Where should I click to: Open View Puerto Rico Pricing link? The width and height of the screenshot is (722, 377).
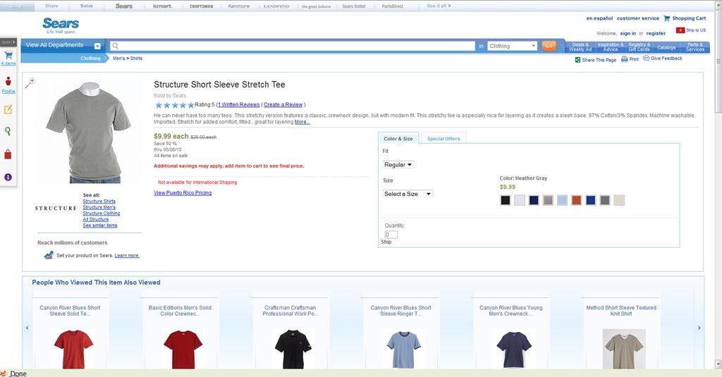(183, 193)
